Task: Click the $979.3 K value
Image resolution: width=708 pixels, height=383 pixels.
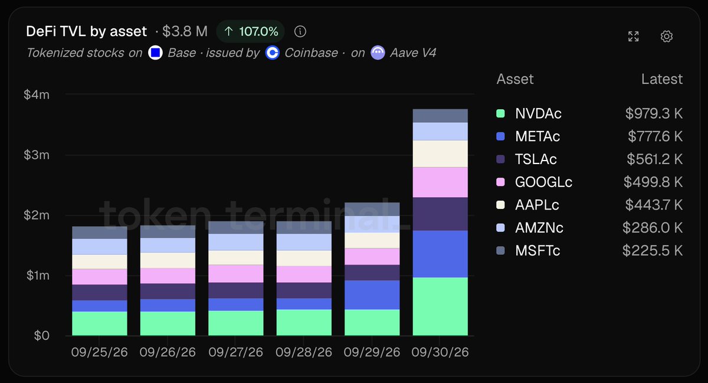Action: click(x=654, y=113)
